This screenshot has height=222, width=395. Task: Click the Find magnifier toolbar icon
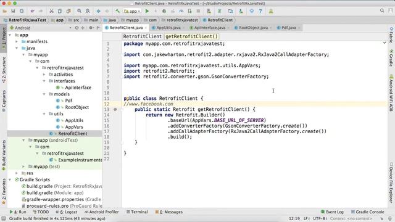pyautogui.click(x=79, y=11)
